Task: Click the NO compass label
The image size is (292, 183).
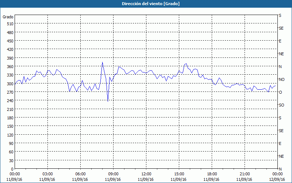Action: [281, 79]
